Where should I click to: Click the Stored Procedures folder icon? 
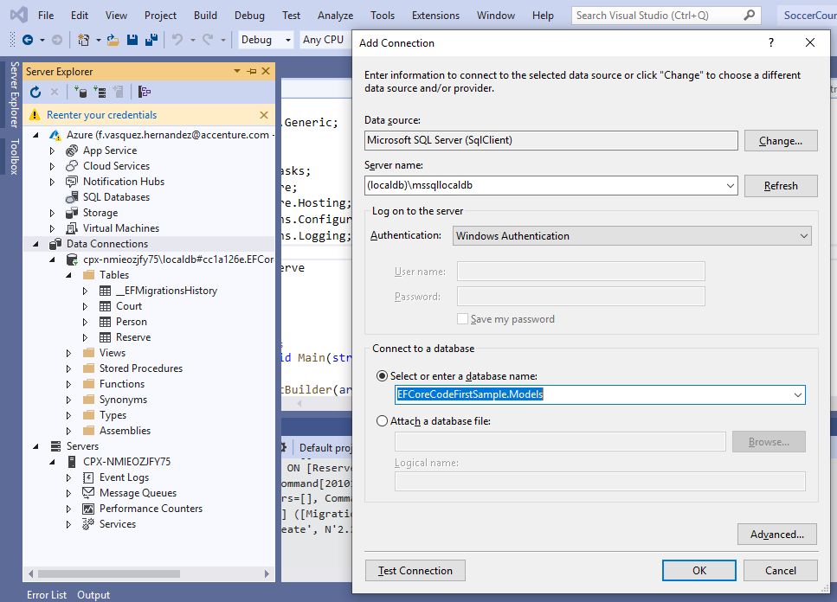click(88, 368)
